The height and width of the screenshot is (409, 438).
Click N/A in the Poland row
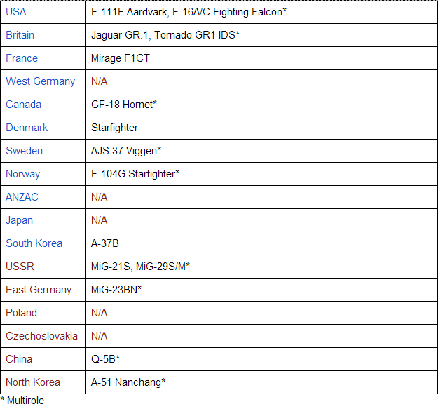(x=100, y=313)
